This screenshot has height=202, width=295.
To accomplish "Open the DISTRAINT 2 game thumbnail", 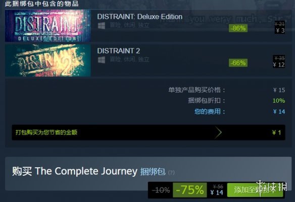I will [x=48, y=60].
